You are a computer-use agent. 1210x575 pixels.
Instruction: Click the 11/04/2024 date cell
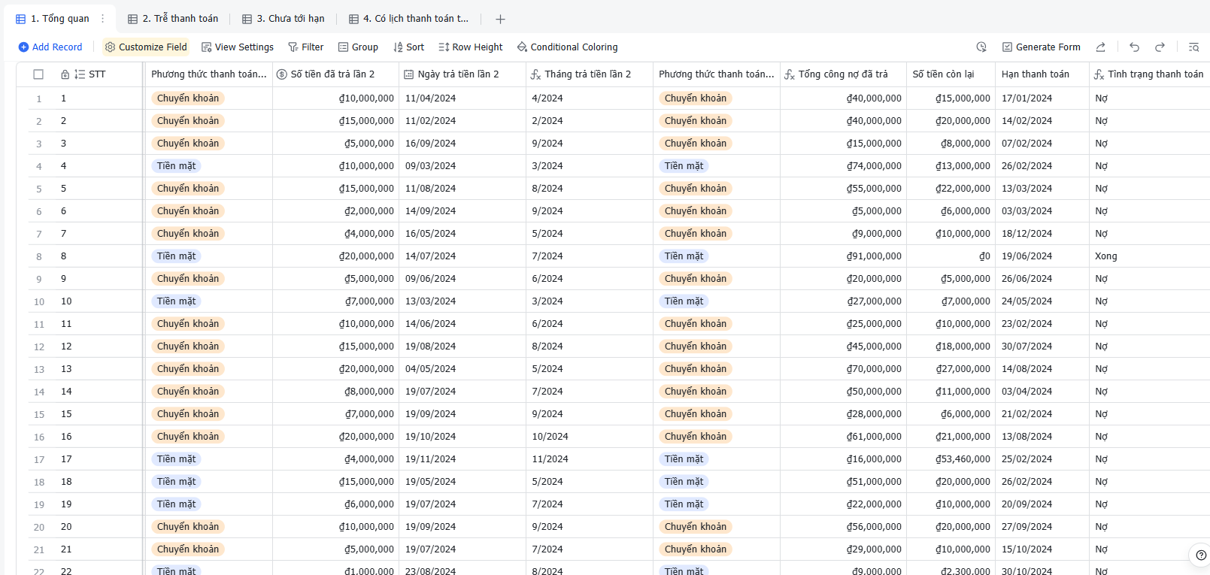tap(462, 98)
